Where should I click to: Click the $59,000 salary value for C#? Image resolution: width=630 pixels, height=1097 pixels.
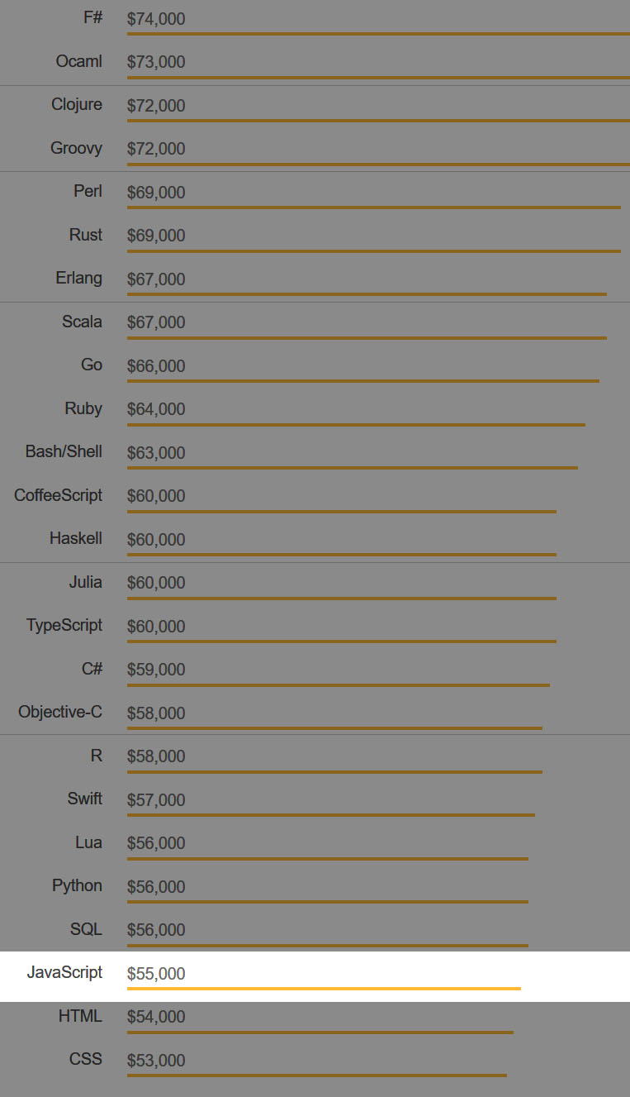(156, 670)
